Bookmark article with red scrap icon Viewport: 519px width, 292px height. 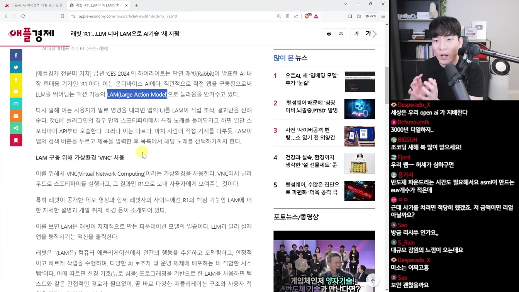[x=16, y=140]
